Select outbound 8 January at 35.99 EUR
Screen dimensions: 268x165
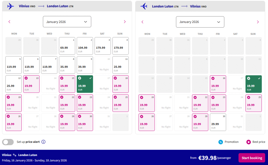point(67,65)
